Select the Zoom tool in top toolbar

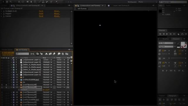point(11,2)
